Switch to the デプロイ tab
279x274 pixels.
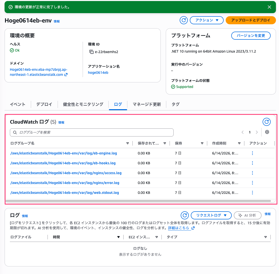(44, 104)
